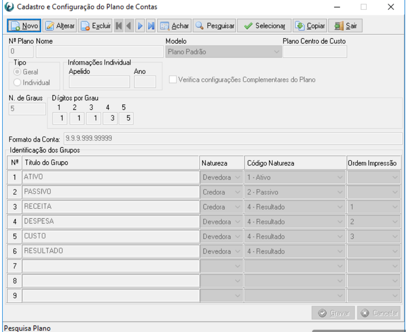Open the Achar find button

[x=174, y=26]
